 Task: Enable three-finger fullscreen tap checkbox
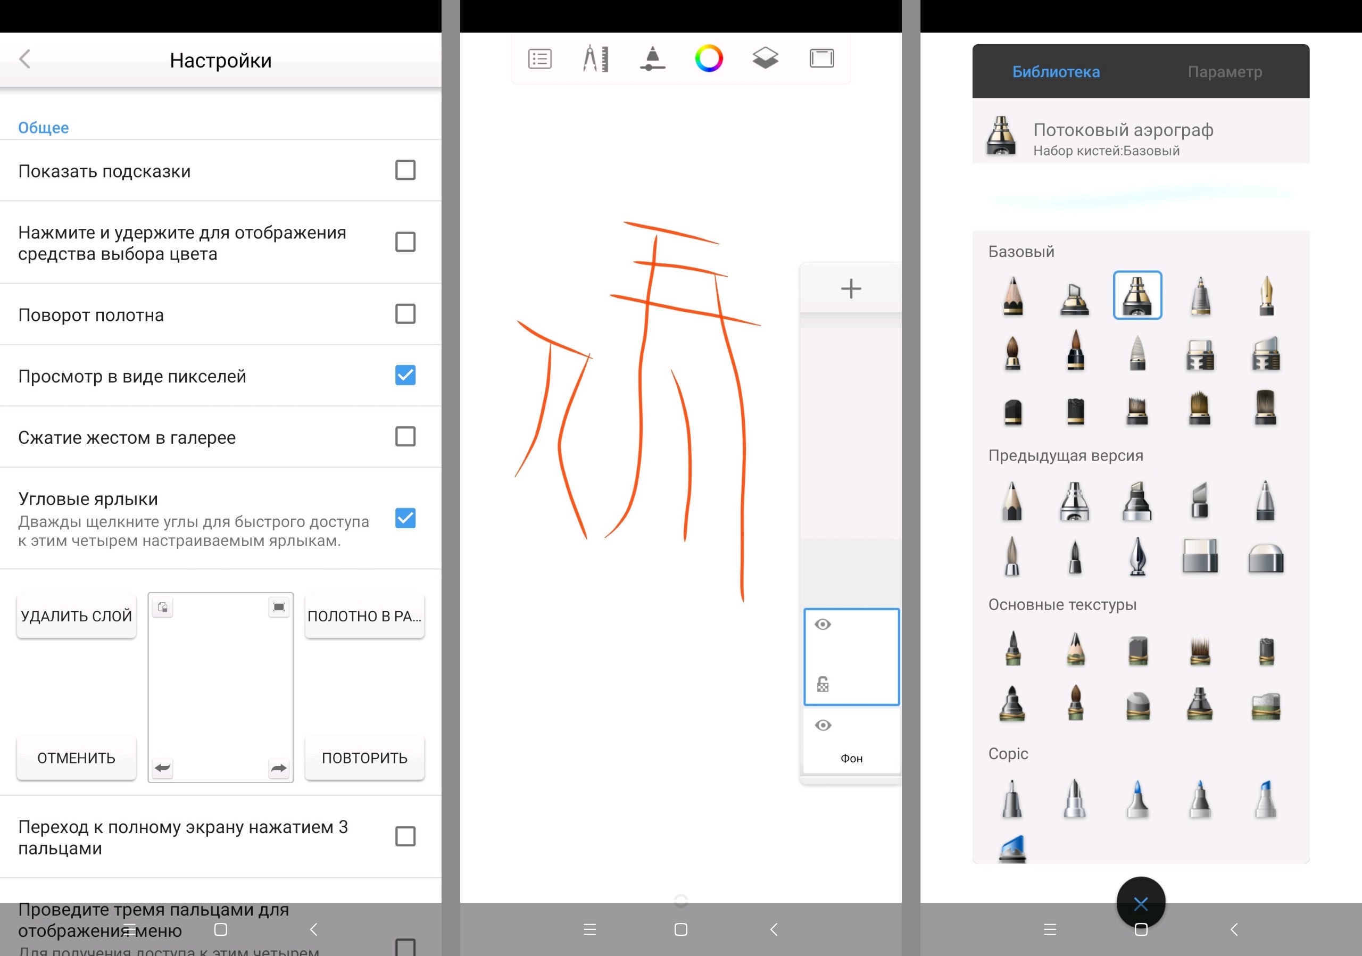pyautogui.click(x=405, y=836)
